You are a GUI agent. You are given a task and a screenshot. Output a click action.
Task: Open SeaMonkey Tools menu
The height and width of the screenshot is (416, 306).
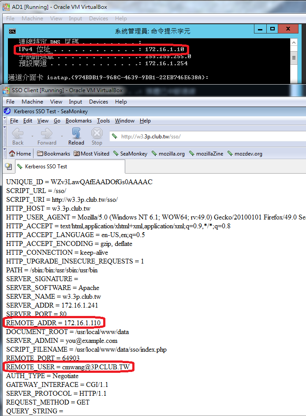(x=103, y=121)
